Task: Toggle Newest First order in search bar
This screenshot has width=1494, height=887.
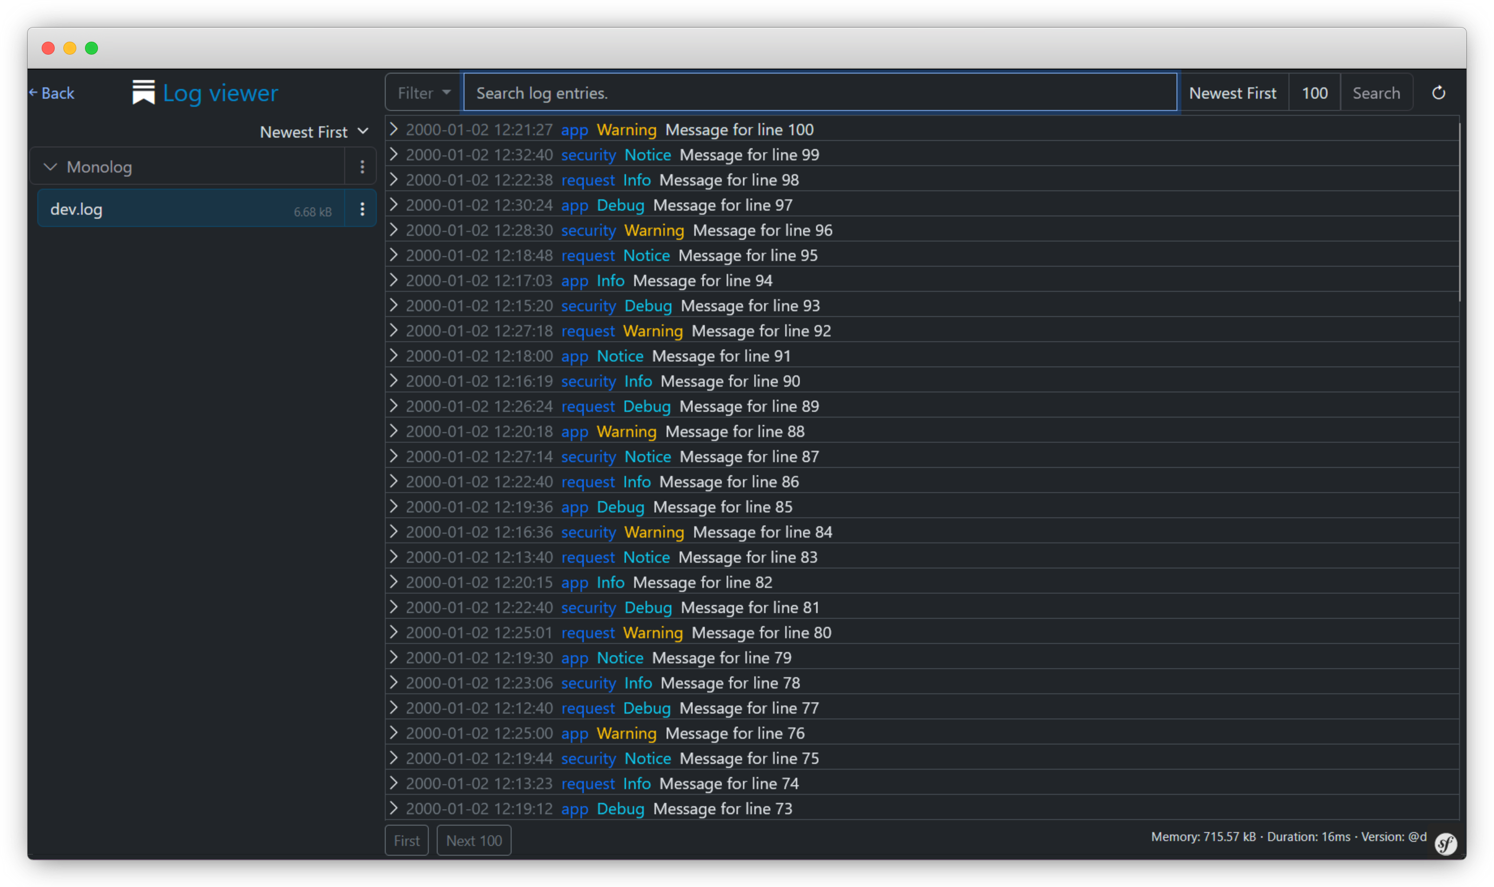Action: [x=1232, y=92]
